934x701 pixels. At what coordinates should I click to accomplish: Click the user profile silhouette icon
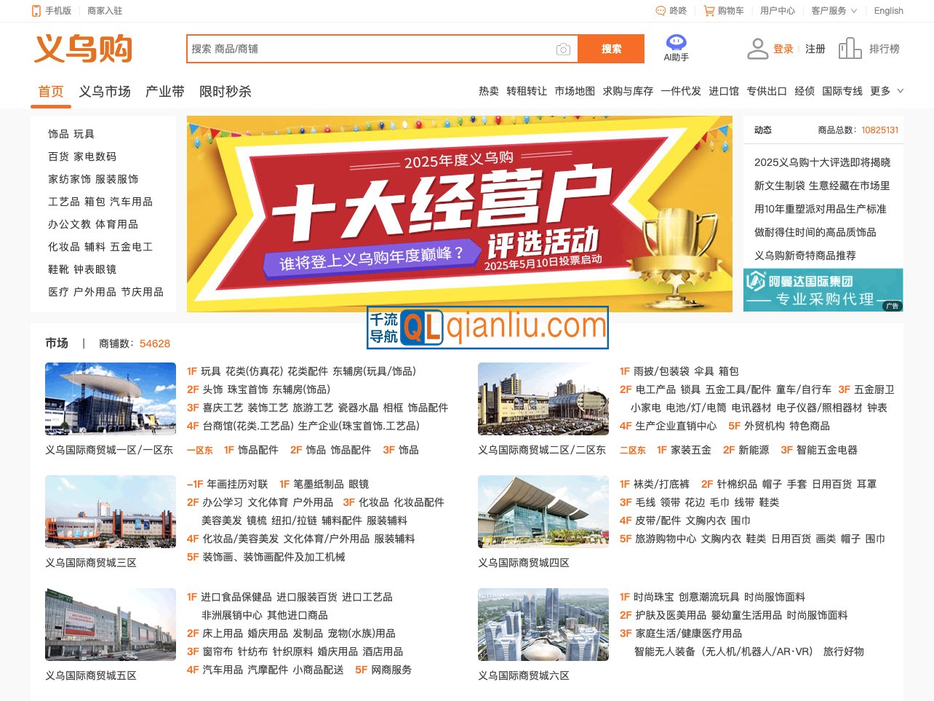758,48
